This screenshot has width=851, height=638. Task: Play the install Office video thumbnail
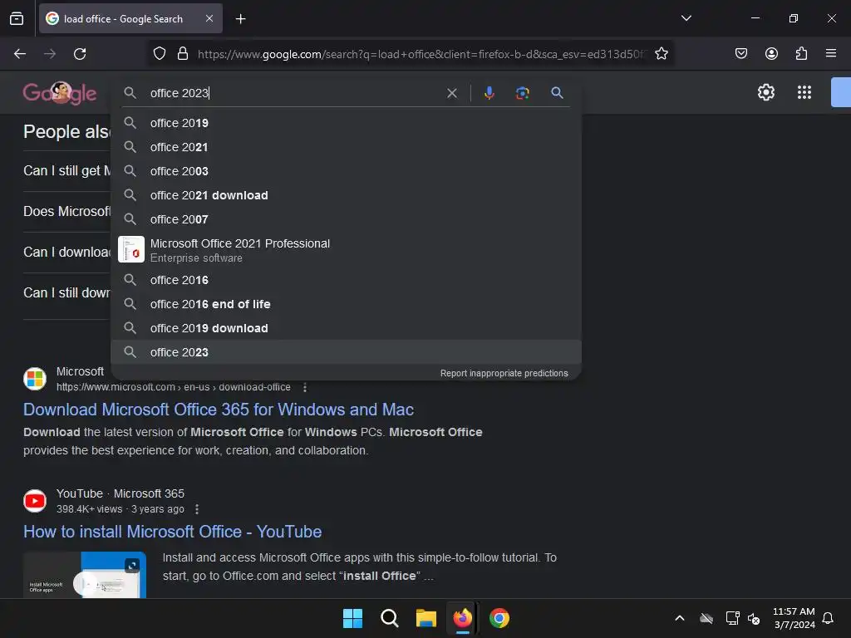click(85, 575)
